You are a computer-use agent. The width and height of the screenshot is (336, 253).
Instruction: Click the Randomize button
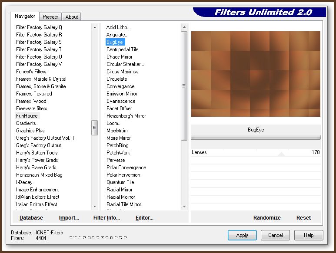tap(267, 218)
